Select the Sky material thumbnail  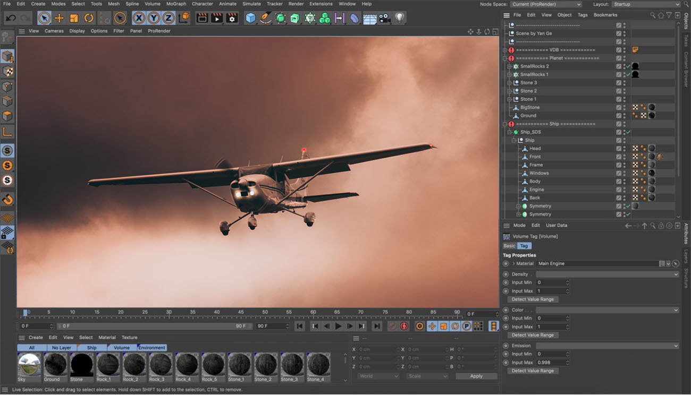[x=29, y=364]
